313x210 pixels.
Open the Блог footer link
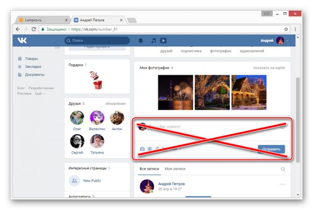click(x=21, y=88)
